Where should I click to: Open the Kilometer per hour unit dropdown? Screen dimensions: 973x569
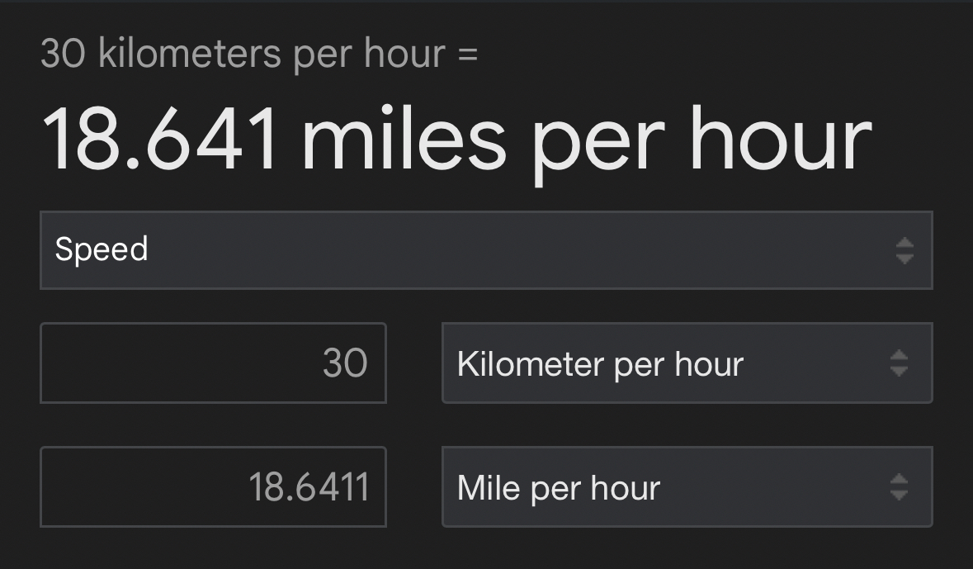click(x=687, y=363)
